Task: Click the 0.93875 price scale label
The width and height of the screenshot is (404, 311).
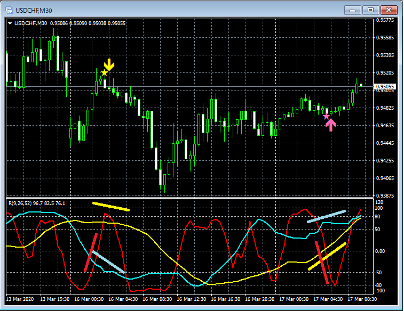Action: click(385, 195)
